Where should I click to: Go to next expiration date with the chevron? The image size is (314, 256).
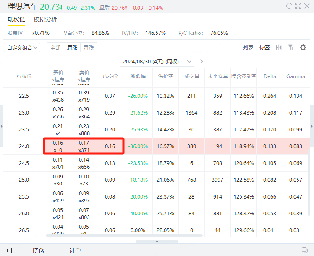coord(201,61)
